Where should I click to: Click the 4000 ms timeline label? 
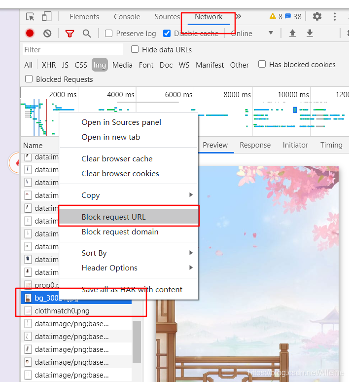click(x=120, y=95)
